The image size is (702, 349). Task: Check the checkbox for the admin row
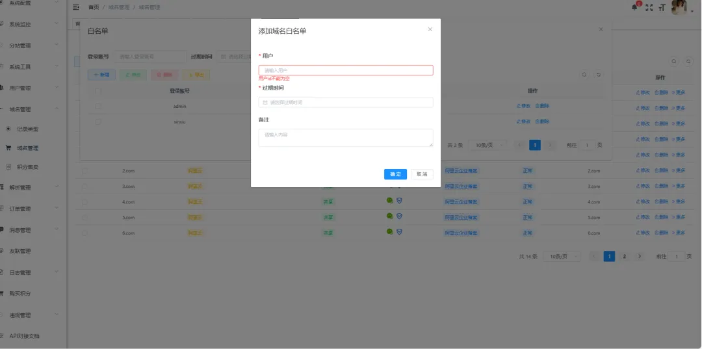[99, 105]
